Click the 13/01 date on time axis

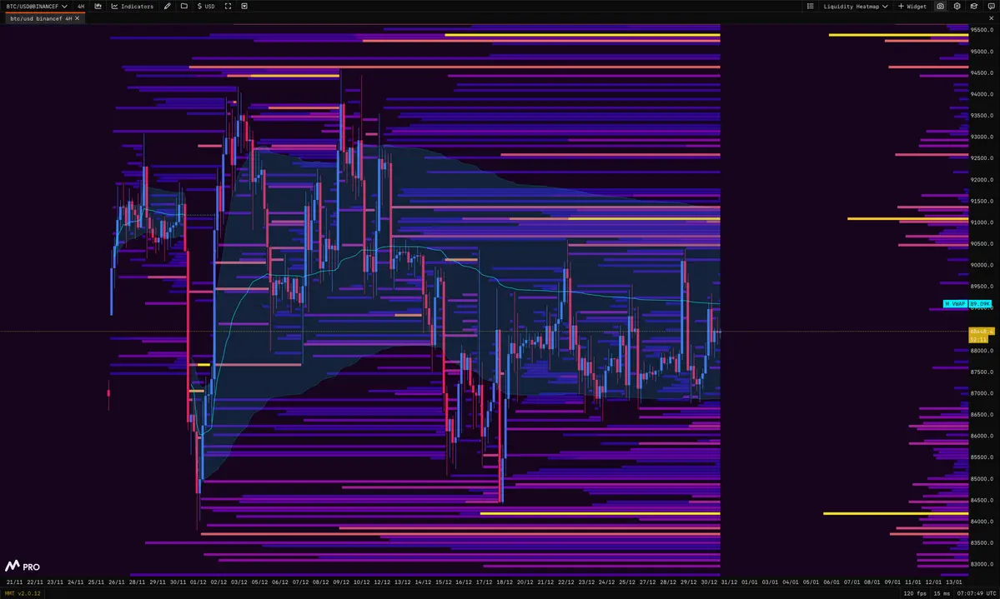tap(953, 582)
